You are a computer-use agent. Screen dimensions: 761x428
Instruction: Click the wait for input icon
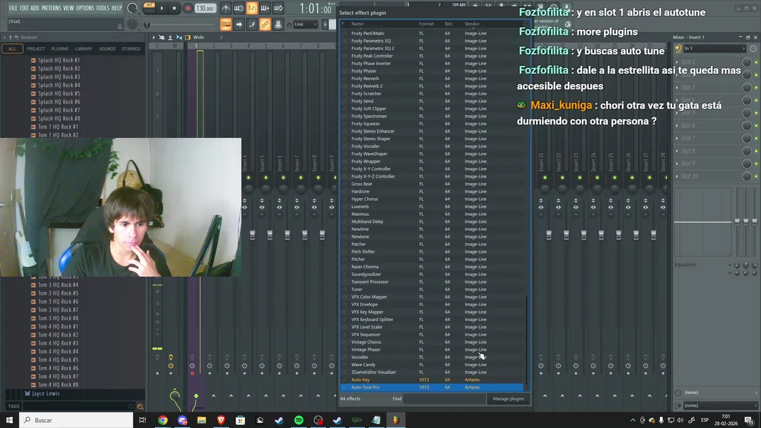point(238,8)
